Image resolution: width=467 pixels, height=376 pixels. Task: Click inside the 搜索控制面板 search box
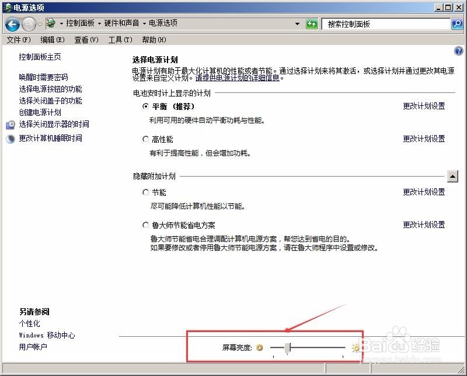379,24
